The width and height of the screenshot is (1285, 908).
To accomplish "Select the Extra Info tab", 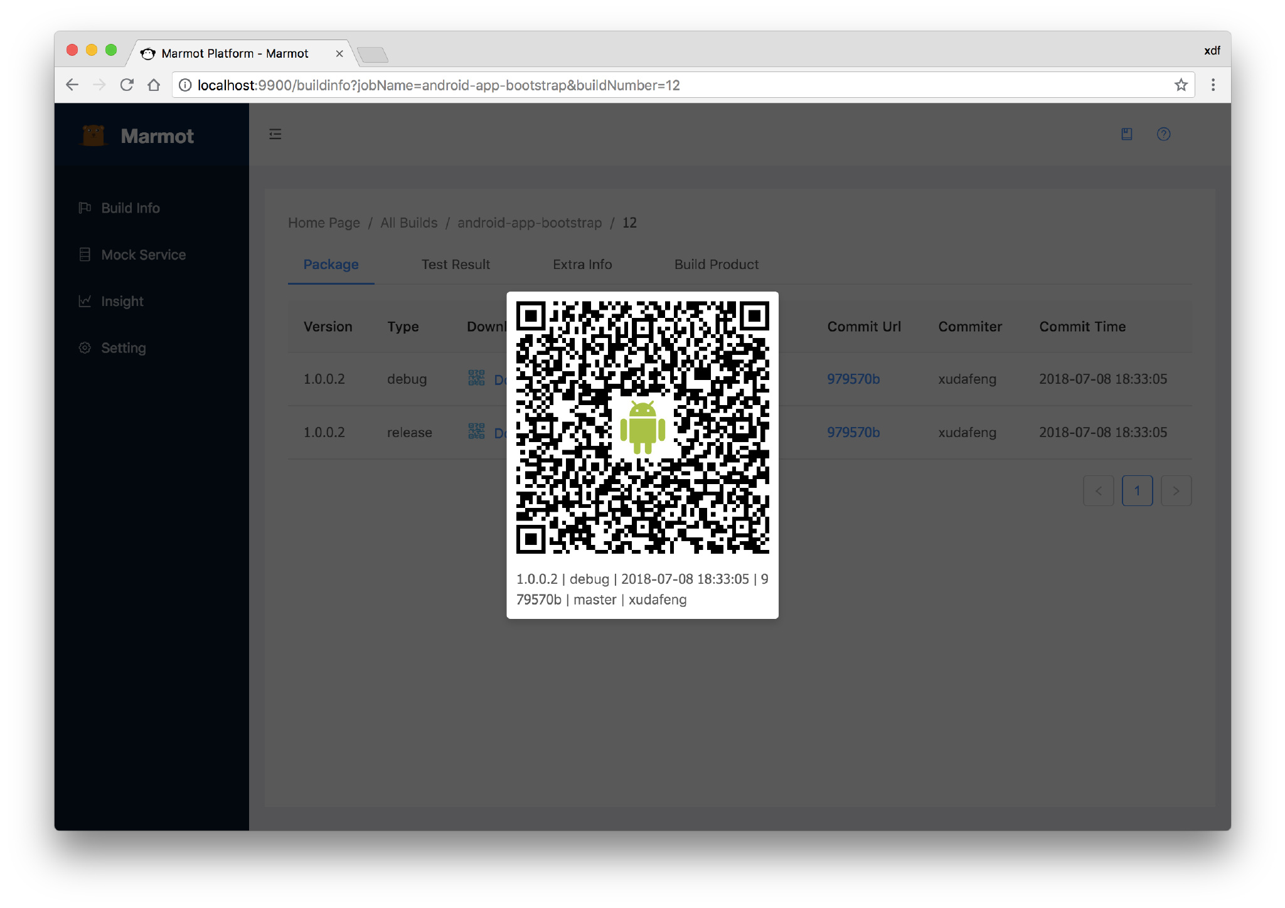I will 582,265.
